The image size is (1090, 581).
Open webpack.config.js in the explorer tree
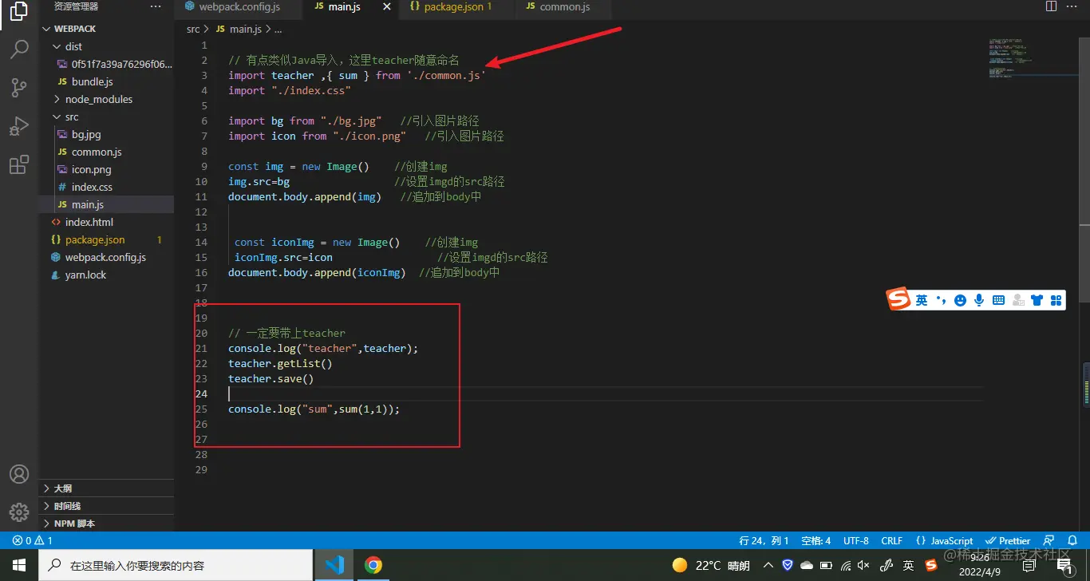(x=106, y=257)
